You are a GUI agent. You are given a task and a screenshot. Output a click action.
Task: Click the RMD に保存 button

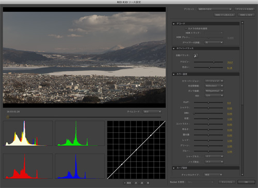point(246,15)
